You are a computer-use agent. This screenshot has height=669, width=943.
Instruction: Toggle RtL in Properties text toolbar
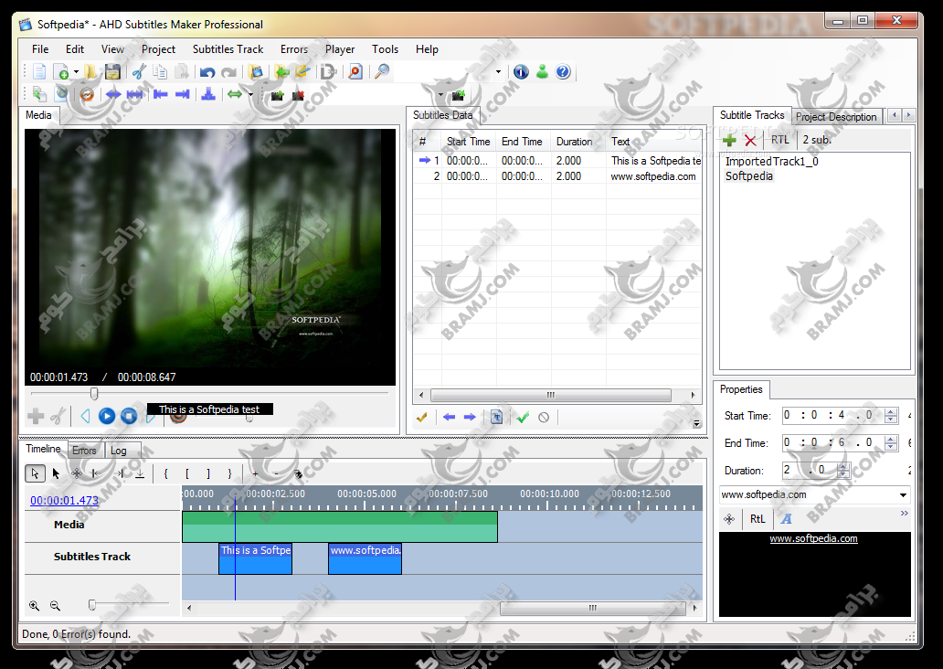[758, 518]
